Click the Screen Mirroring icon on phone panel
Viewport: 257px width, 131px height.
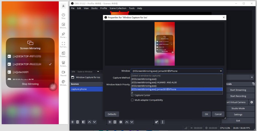pyautogui.click(x=30, y=43)
